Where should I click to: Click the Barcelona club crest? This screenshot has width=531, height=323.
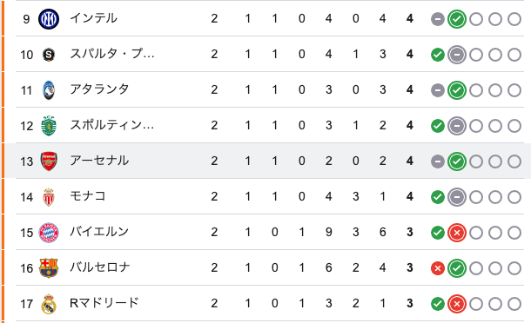point(49,268)
